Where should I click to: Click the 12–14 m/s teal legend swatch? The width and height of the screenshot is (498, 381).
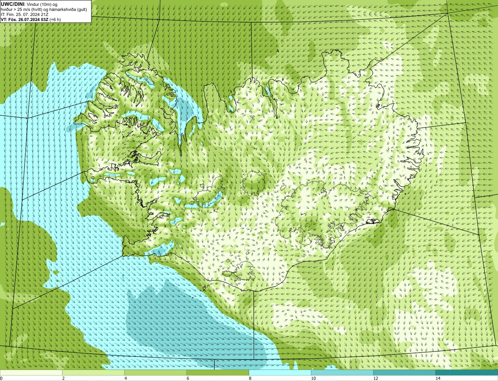coord(404,372)
